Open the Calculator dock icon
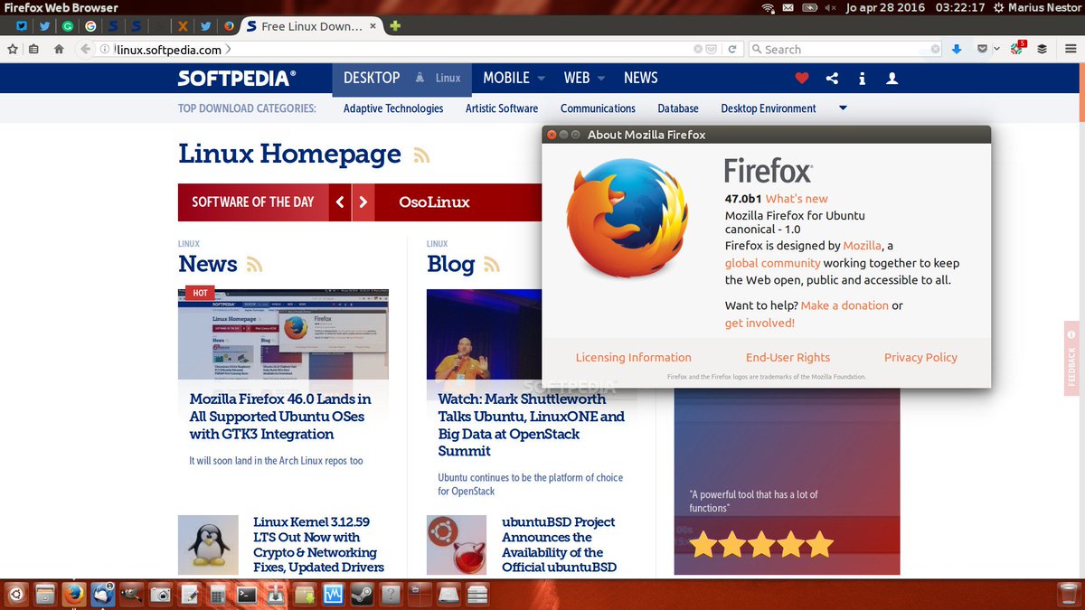 point(217,594)
